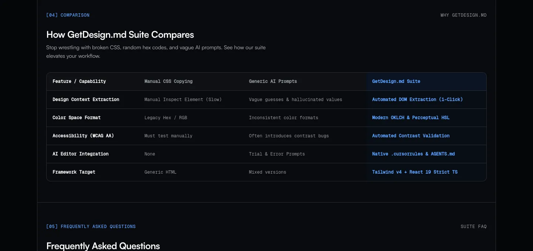
Task: Click the 'Often introduces contrast bugs' cell
Action: pos(289,136)
